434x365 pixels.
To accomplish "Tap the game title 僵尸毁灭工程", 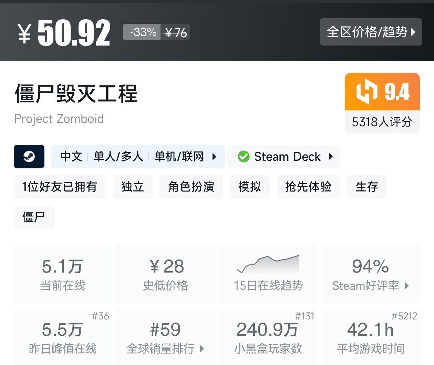I will 76,93.
